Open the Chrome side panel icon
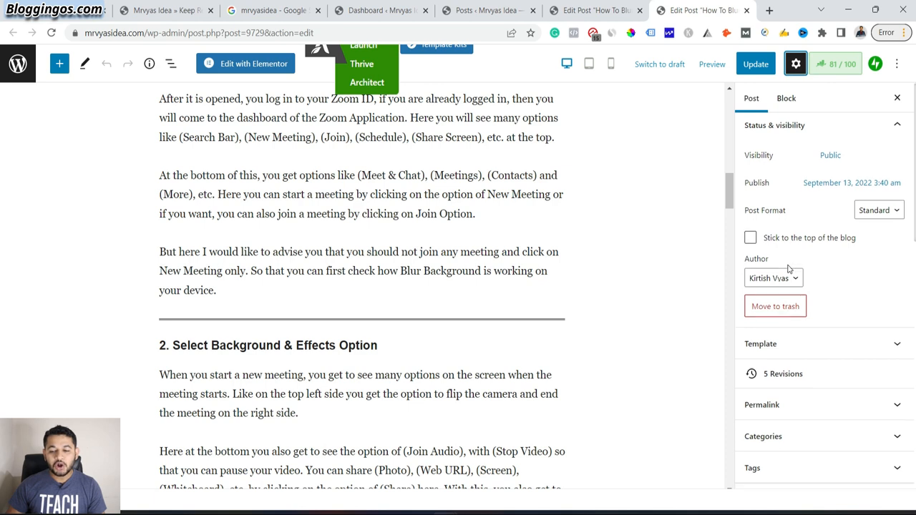 (841, 33)
